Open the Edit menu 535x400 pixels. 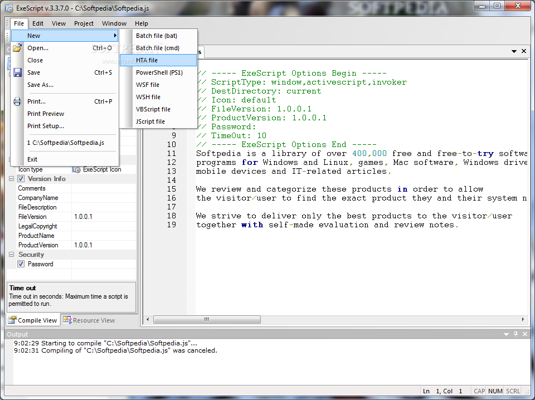[x=37, y=23]
